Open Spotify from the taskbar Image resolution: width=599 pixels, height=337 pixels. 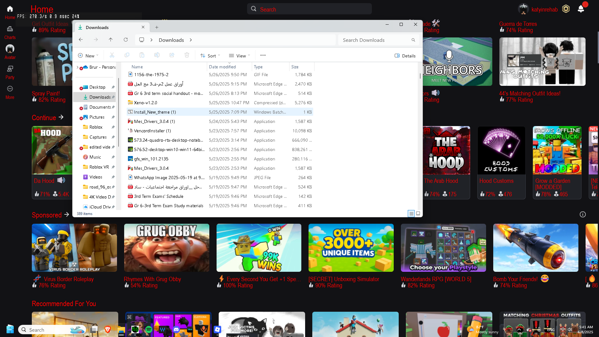tap(149, 330)
